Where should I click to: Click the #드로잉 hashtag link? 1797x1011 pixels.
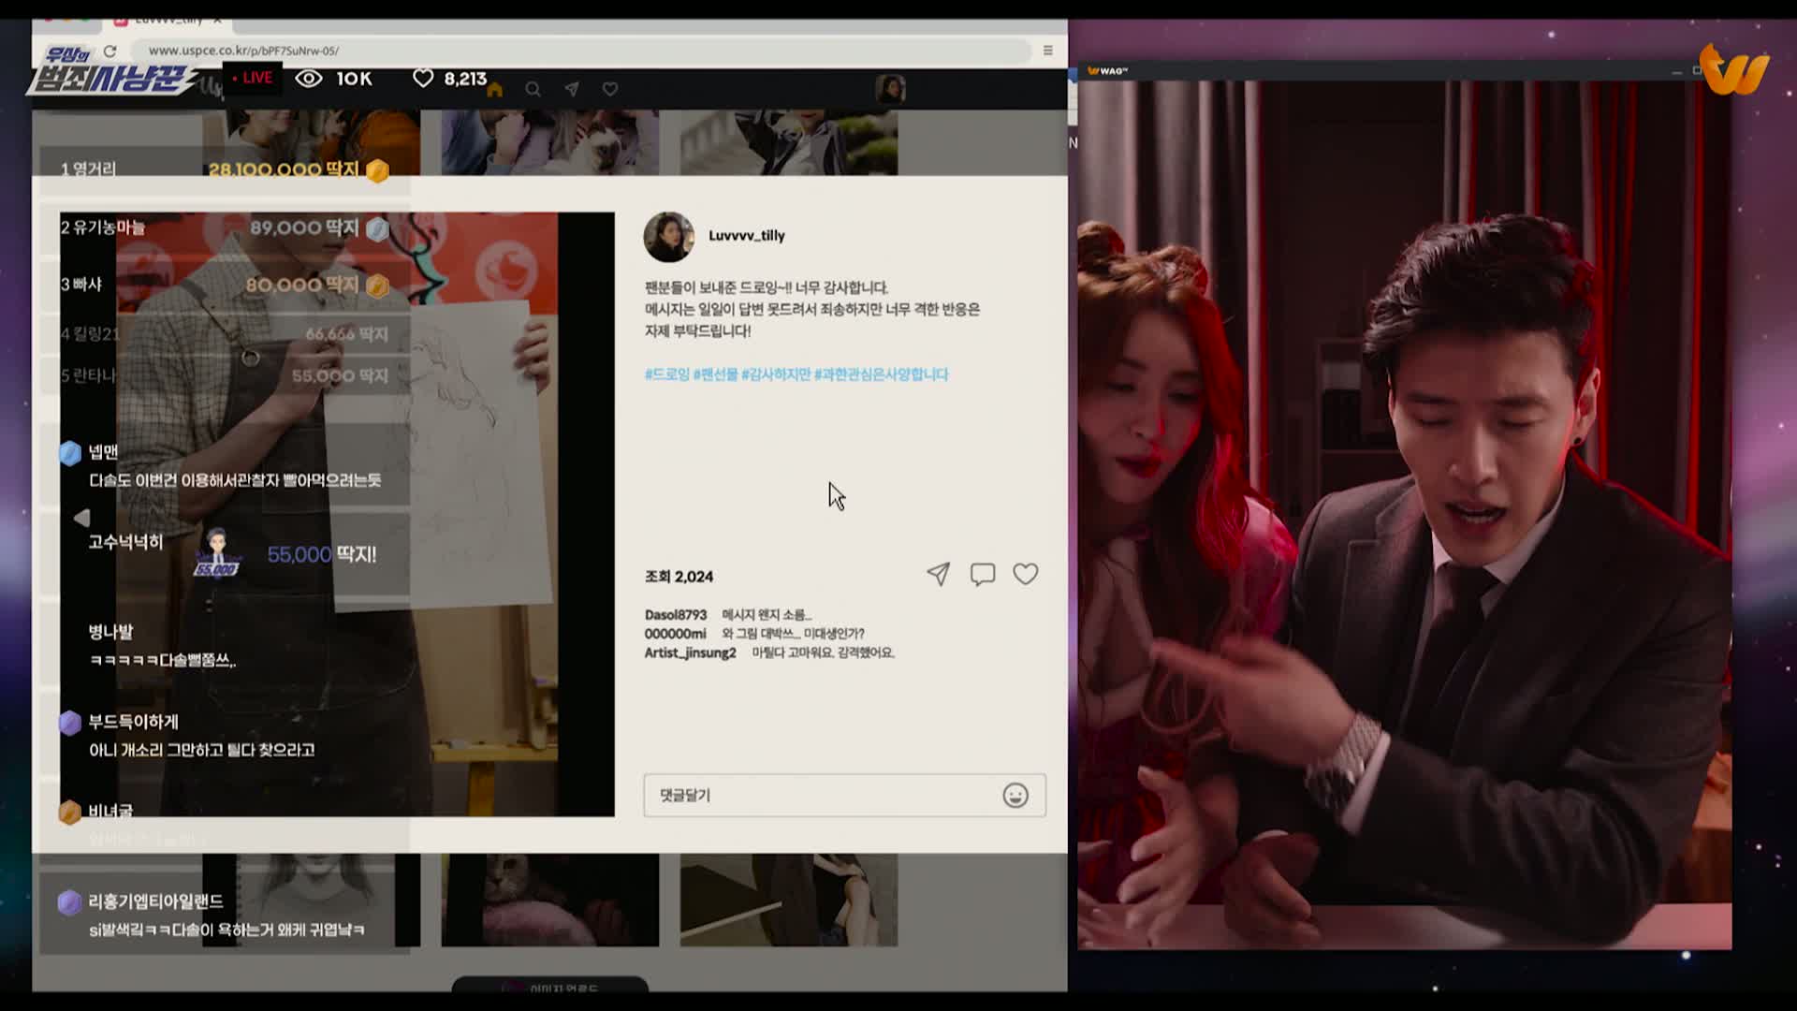pos(666,374)
